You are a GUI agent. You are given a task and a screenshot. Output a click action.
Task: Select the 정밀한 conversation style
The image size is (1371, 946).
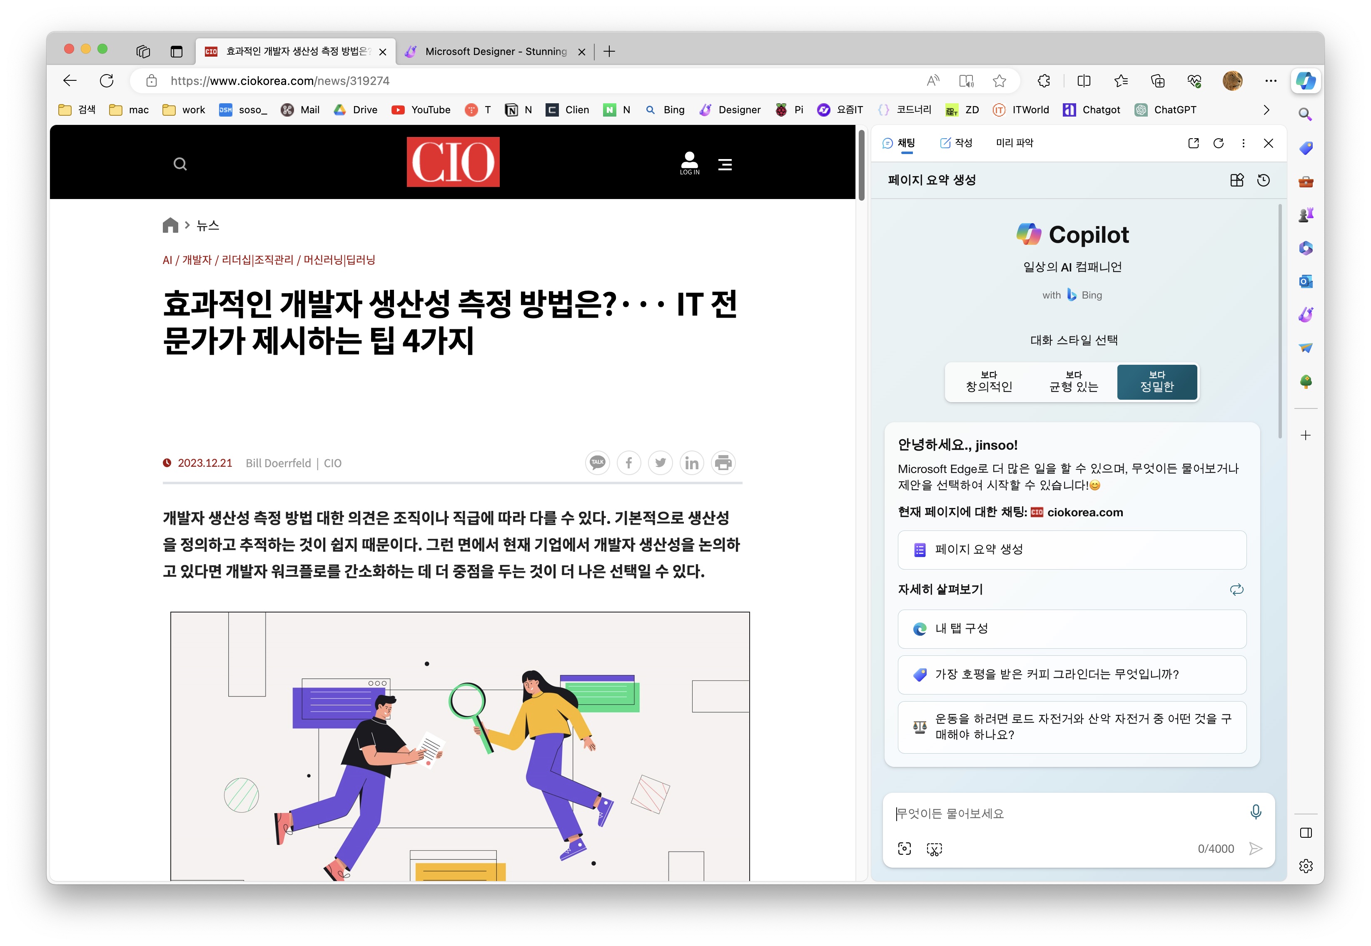[x=1157, y=382]
